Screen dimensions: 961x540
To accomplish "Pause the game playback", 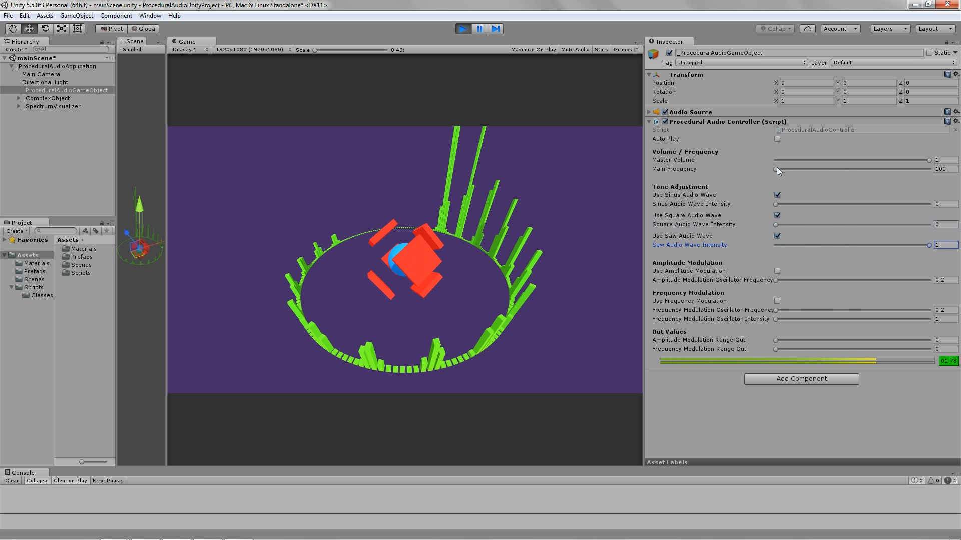I will tap(479, 29).
